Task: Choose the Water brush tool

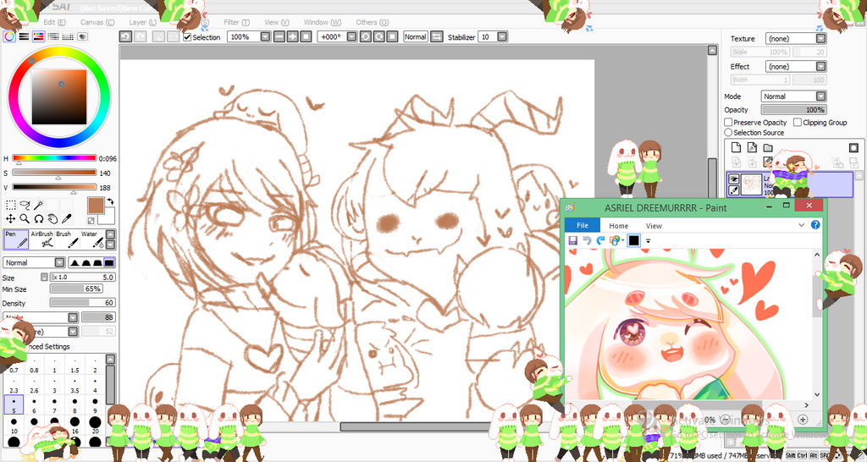Action: pos(91,239)
